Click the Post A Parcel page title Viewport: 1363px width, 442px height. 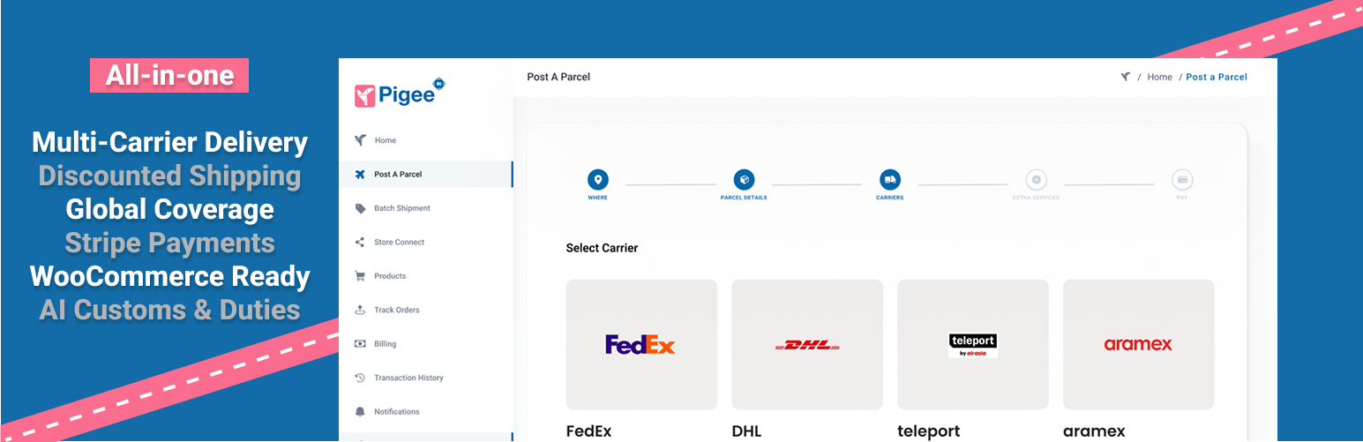pos(558,77)
